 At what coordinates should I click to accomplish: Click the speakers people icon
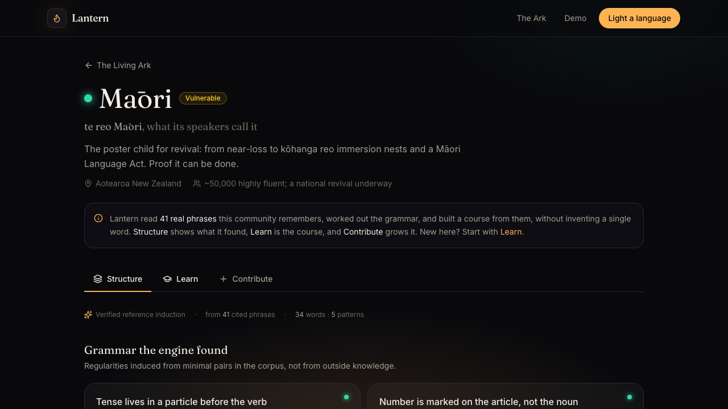197,183
